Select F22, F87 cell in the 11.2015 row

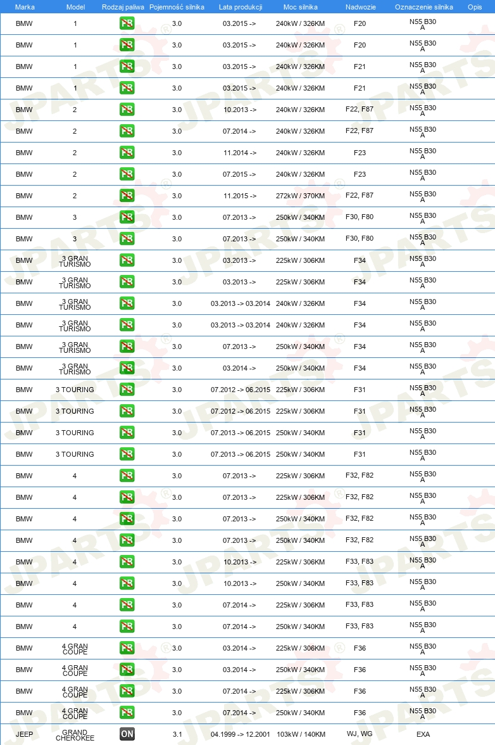coord(360,195)
